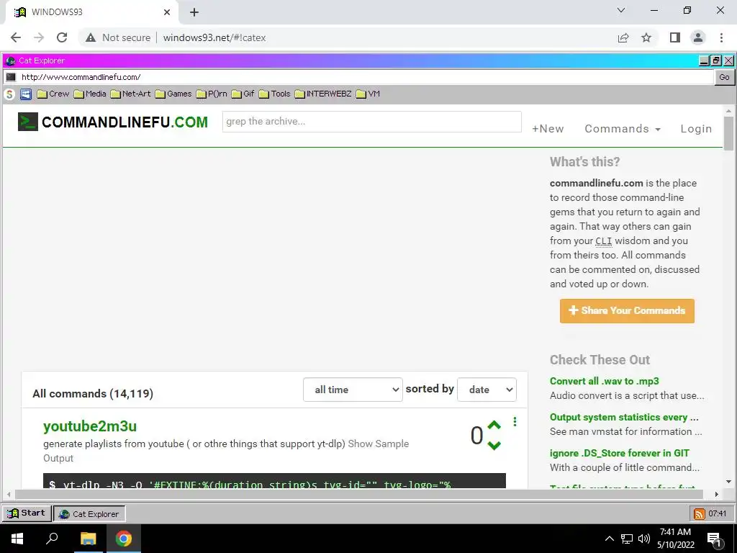Click the Login link
The image size is (737, 553).
[x=696, y=129]
